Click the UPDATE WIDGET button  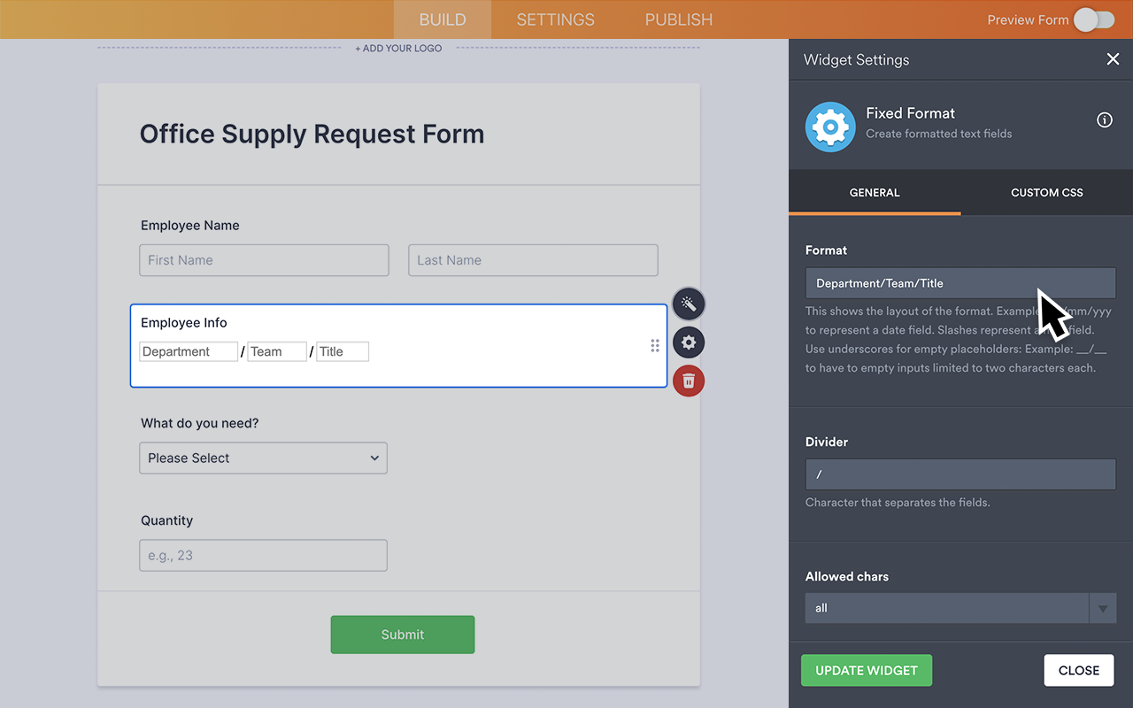point(866,670)
